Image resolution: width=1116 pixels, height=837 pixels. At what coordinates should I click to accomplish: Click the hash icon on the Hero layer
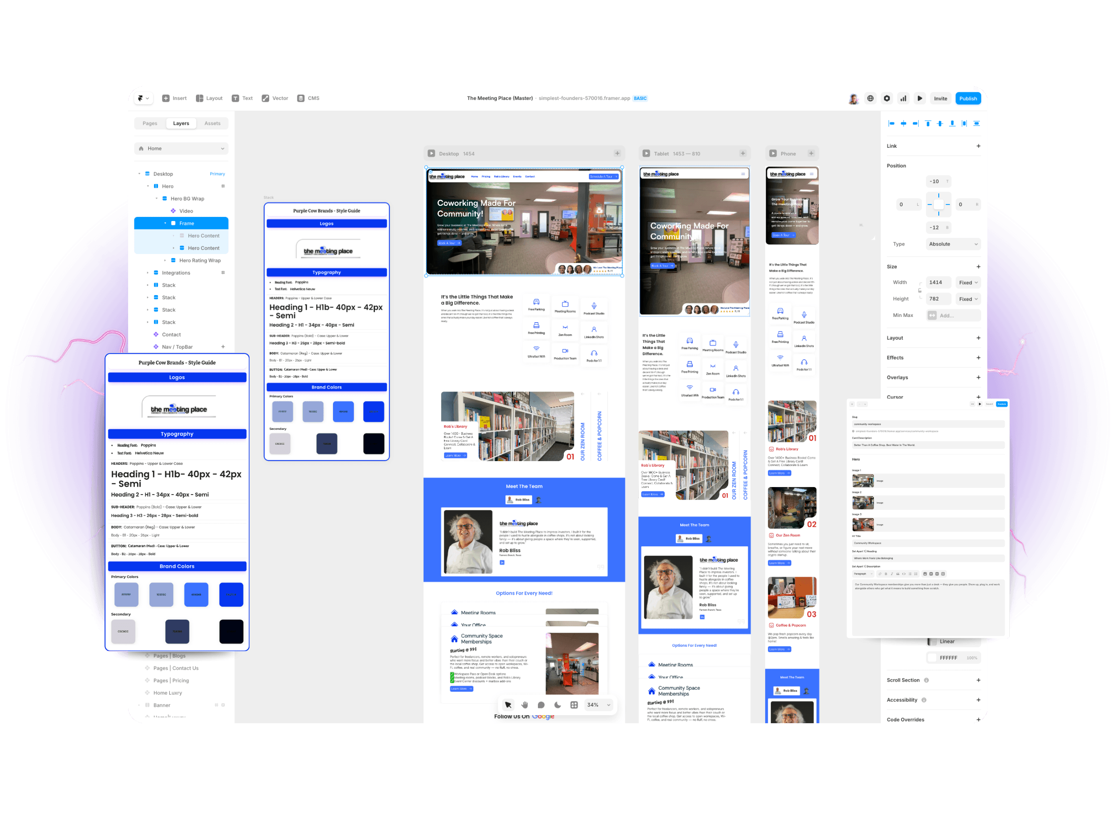[x=223, y=186]
